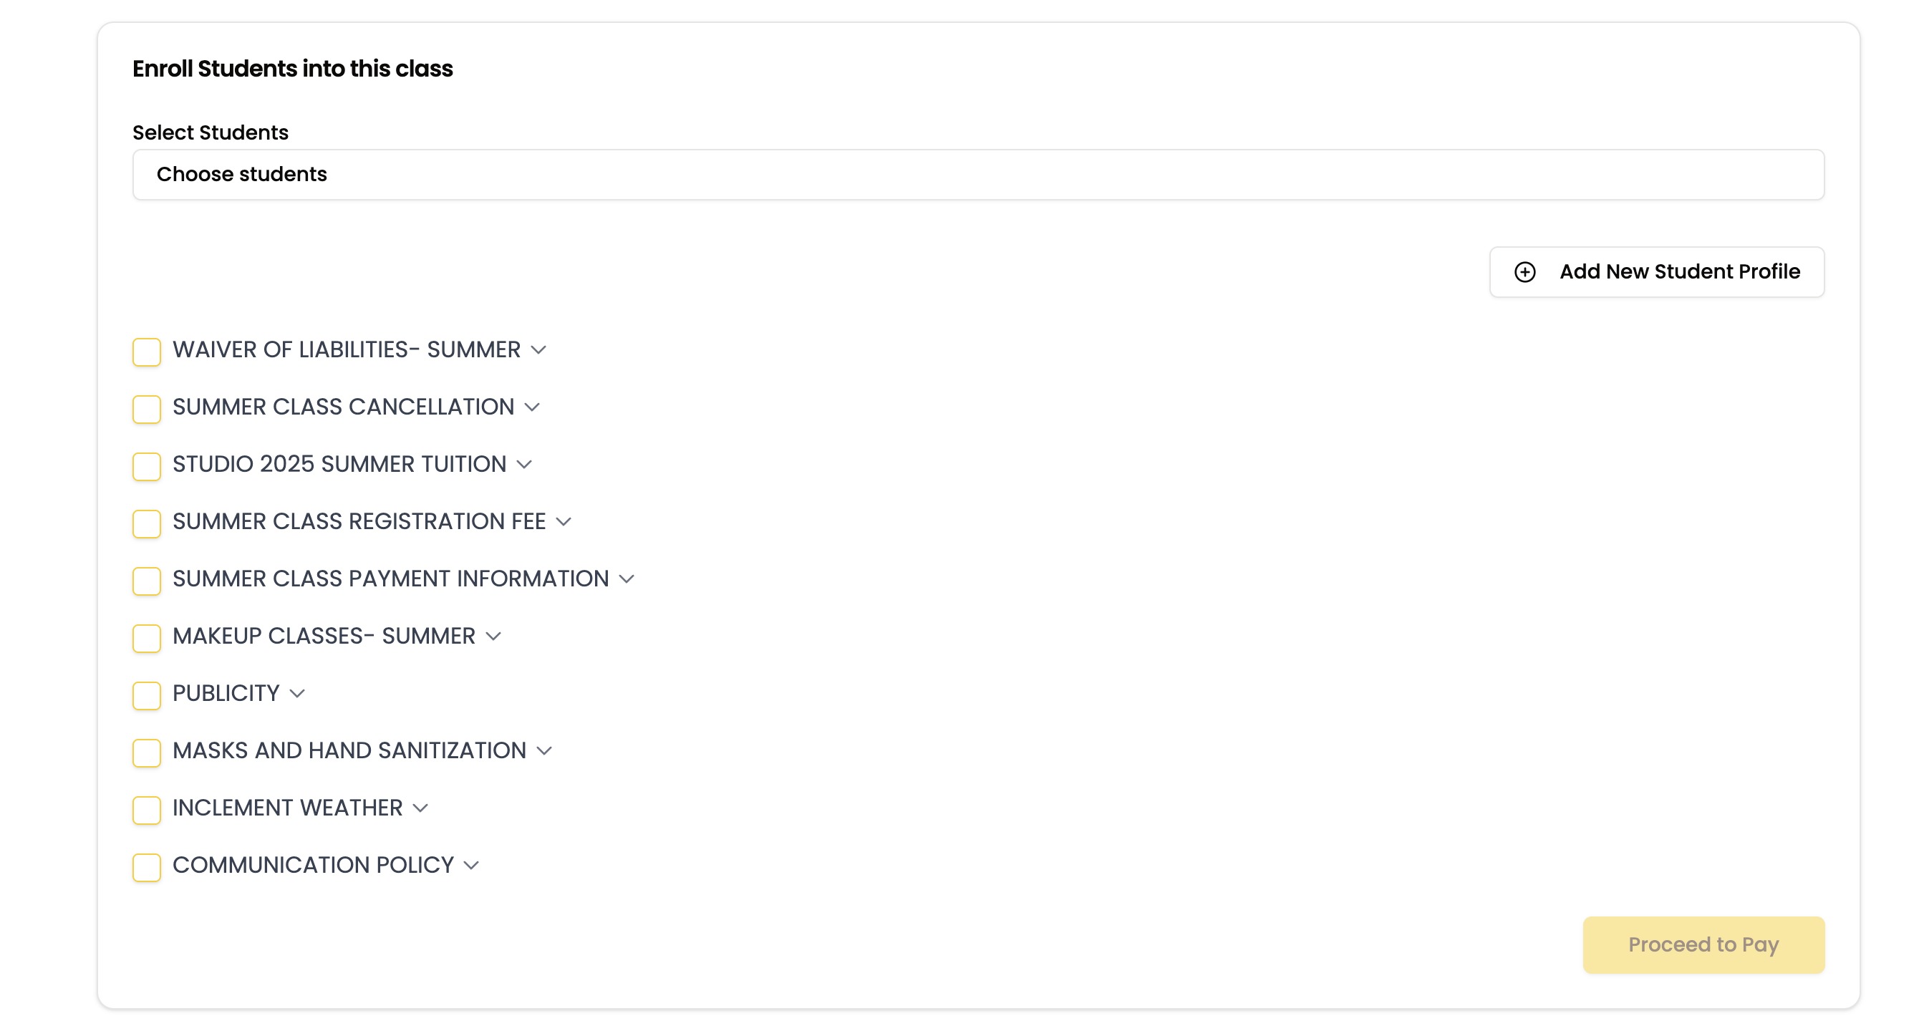Show Masks and Hand Sanitization details chevron
Screen dimensions: 1919x1021
click(545, 750)
